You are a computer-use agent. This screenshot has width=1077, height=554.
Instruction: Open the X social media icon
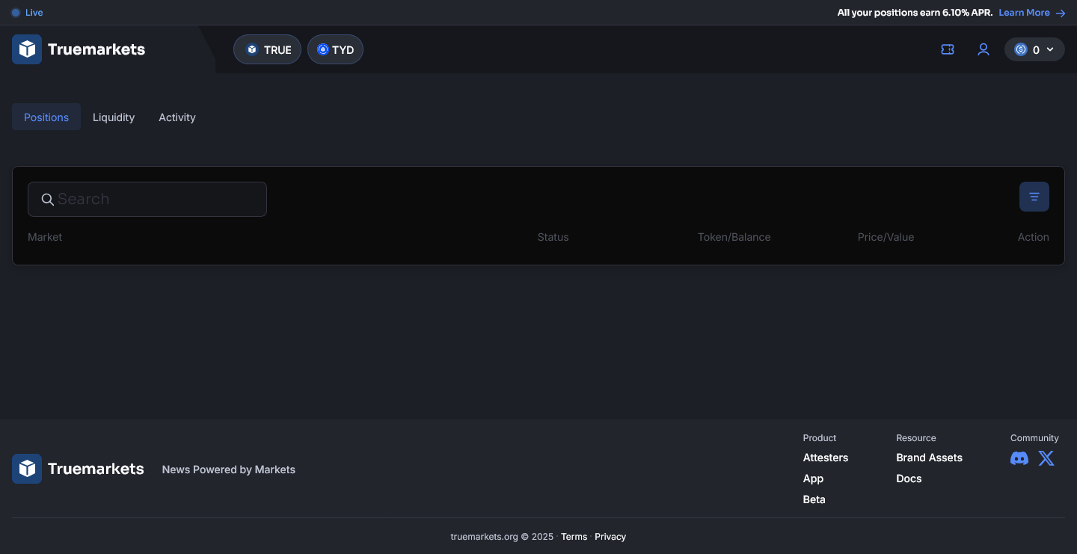coord(1046,458)
